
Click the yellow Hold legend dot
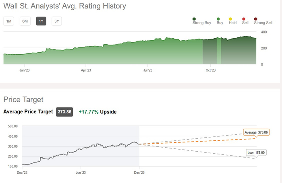230,19
